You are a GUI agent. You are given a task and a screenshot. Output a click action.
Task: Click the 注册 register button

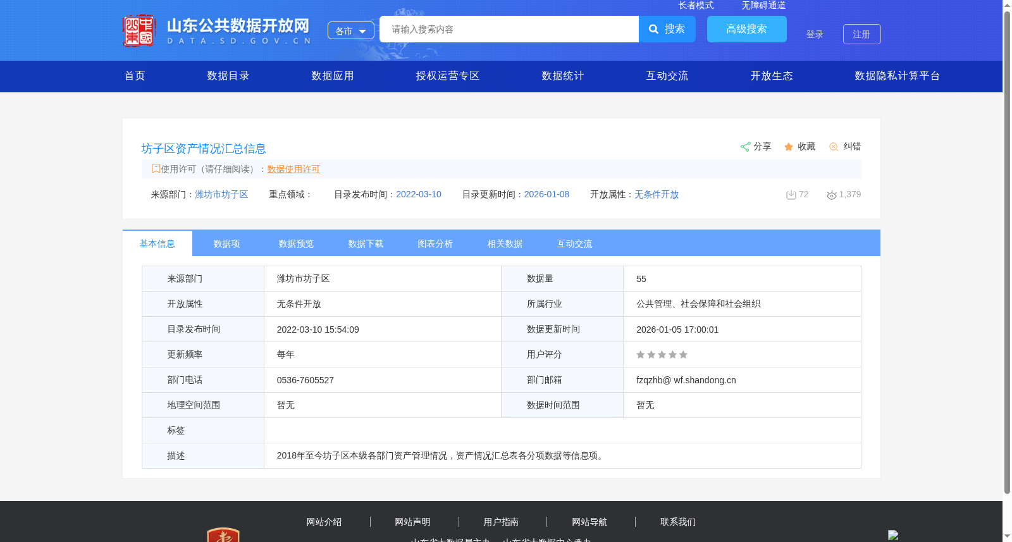pyautogui.click(x=862, y=34)
